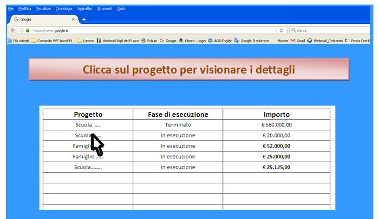Open the Google Traduttore bookmark

click(x=251, y=41)
